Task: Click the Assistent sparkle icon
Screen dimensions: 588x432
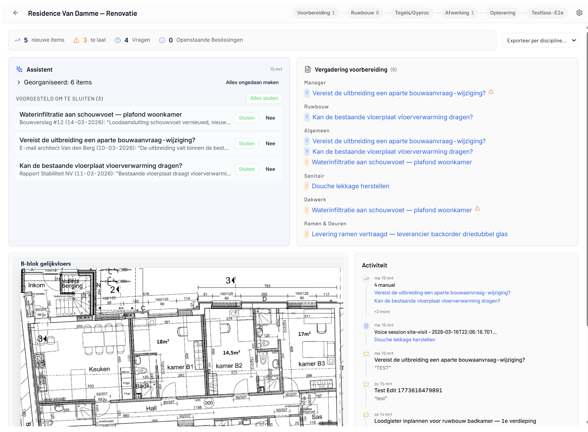Action: tap(19, 69)
